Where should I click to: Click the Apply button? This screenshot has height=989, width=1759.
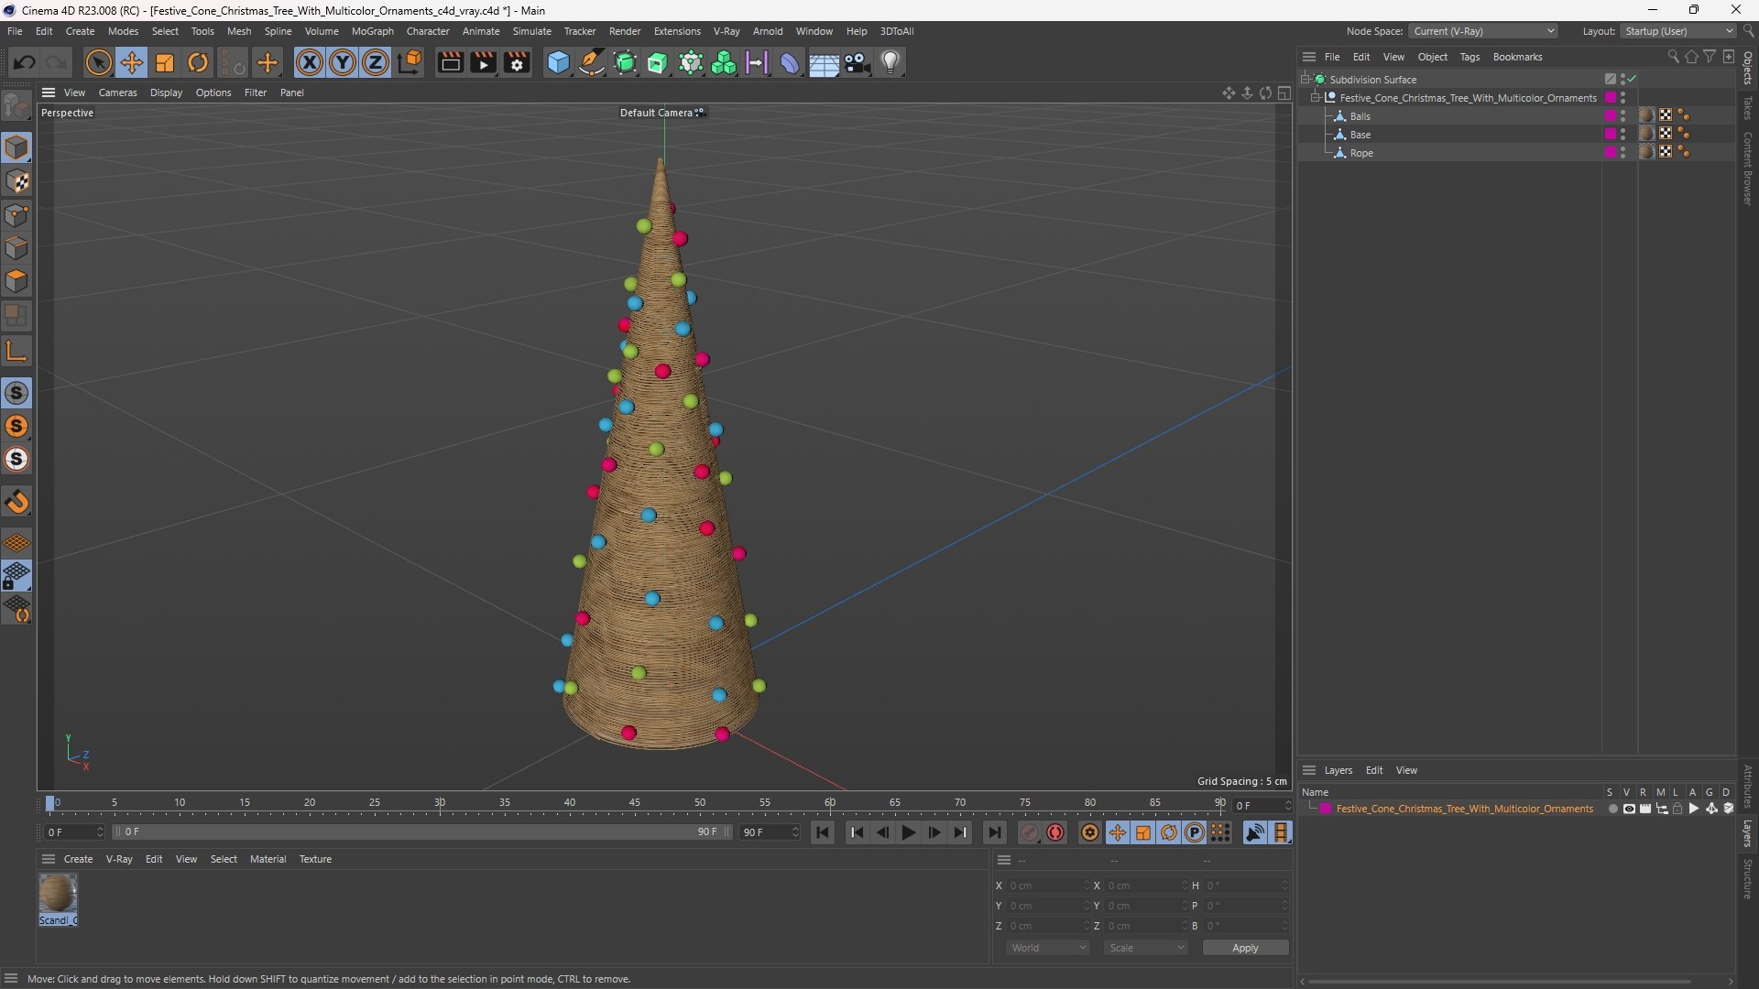point(1245,948)
